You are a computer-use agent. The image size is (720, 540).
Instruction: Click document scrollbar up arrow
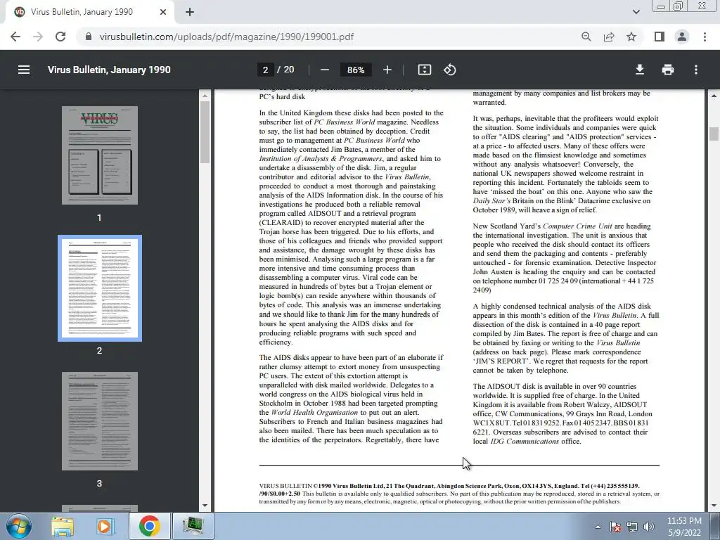[x=714, y=96]
